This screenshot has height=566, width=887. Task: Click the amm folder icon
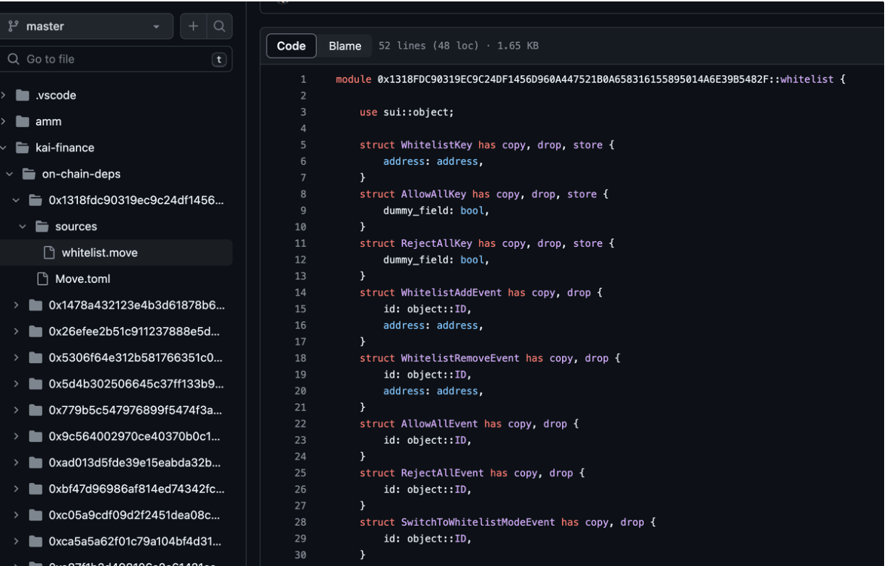22,121
